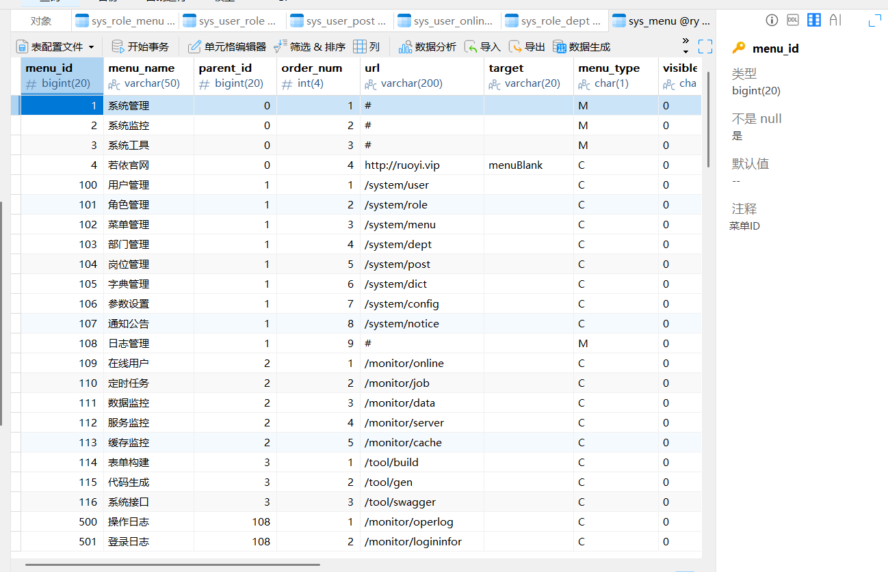
Task: Click the url column header
Action: (422, 76)
